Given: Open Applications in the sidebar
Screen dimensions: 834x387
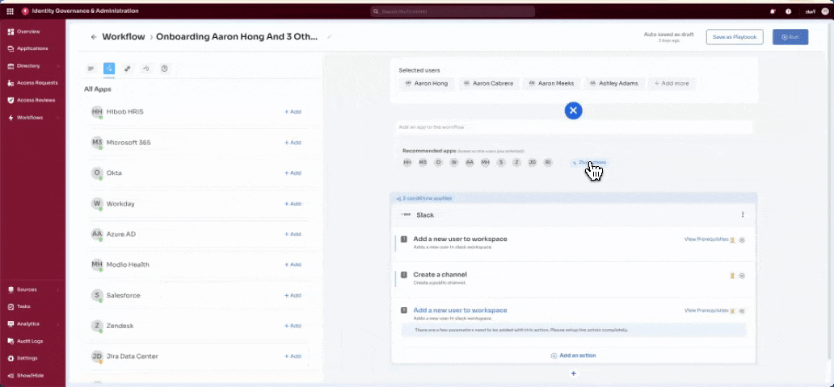Looking at the screenshot, I should pyautogui.click(x=33, y=49).
